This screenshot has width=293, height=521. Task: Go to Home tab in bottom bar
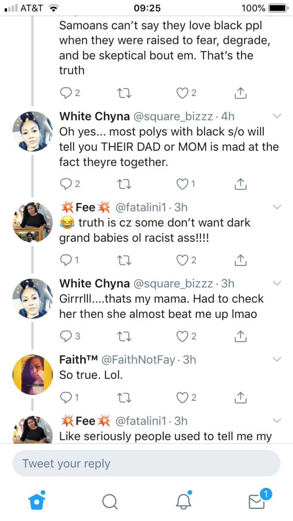tap(36, 501)
